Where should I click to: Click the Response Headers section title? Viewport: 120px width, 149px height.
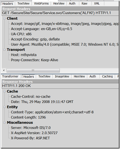17,82
